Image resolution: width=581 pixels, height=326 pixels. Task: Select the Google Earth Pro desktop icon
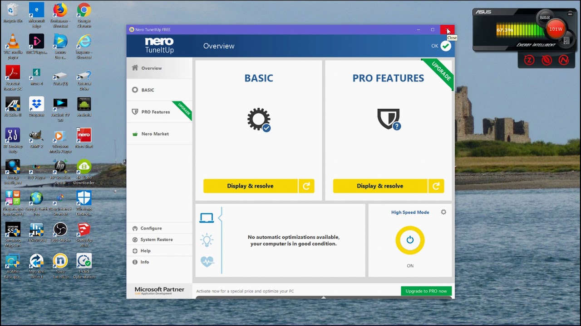tap(36, 203)
